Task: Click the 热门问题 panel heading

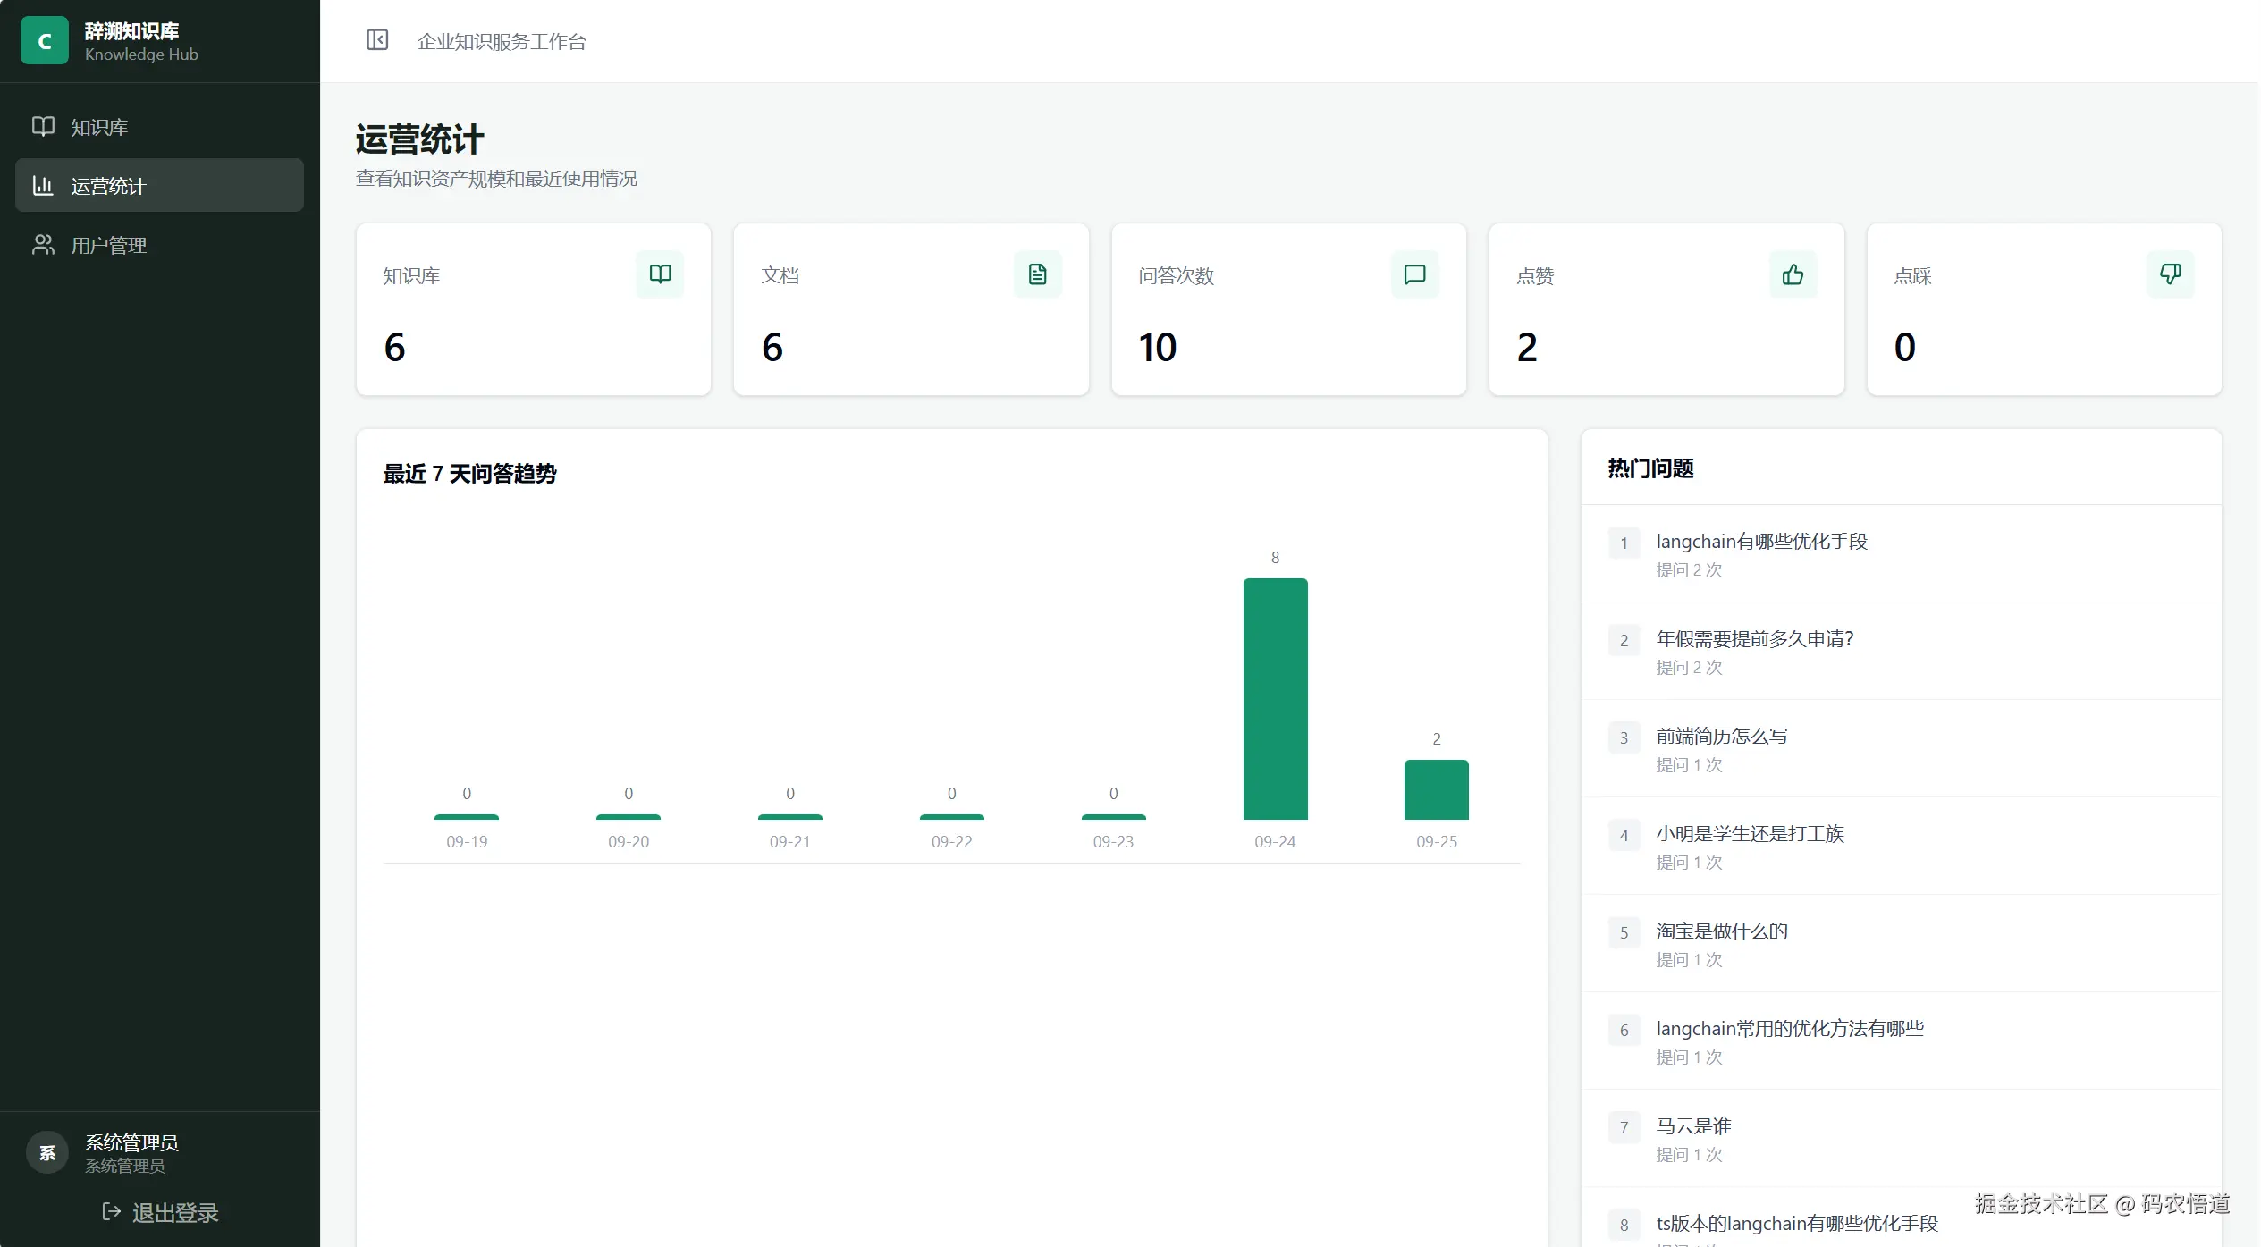Action: 1651,468
